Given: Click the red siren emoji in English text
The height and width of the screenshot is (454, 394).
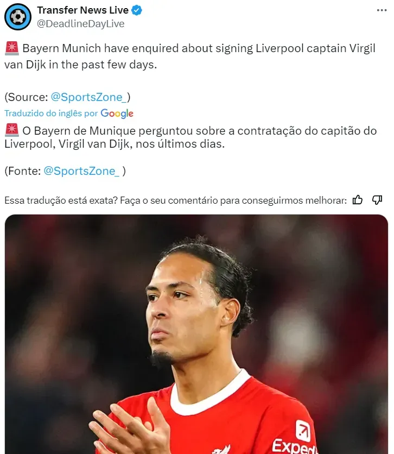Looking at the screenshot, I should click(12, 48).
